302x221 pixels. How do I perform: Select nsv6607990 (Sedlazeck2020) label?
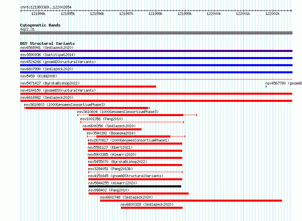(x=47, y=69)
